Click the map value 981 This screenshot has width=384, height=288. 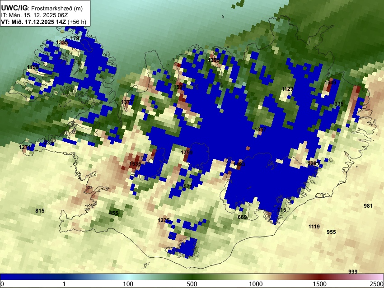pos(368,206)
